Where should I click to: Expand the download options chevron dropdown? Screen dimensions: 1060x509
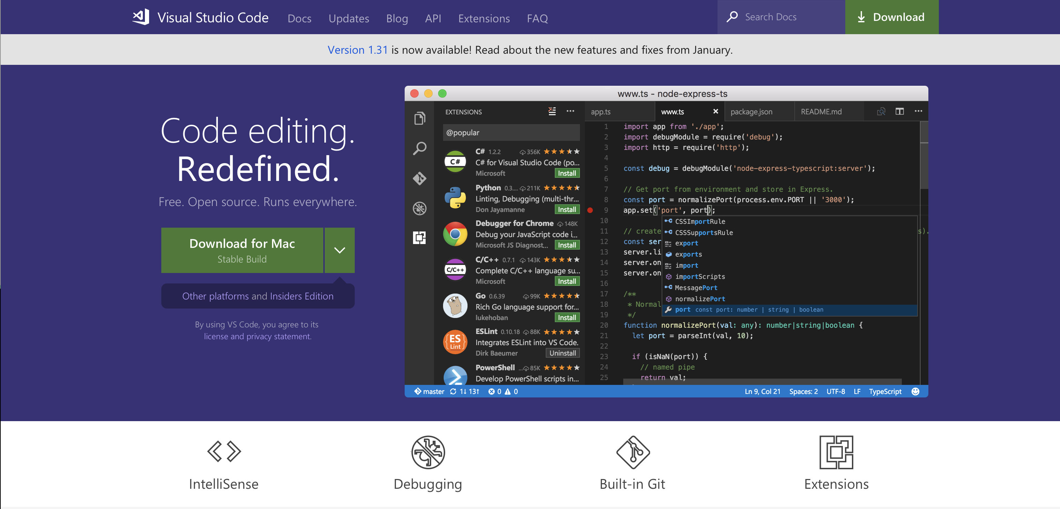point(339,250)
